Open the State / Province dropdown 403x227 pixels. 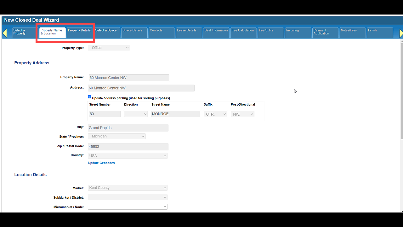coord(117,137)
